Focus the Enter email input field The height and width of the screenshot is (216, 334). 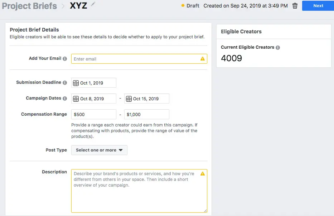139,59
